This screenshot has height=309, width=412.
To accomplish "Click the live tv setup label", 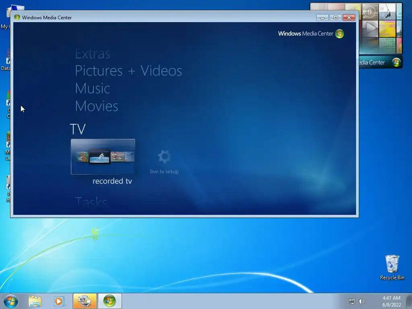I will point(165,171).
